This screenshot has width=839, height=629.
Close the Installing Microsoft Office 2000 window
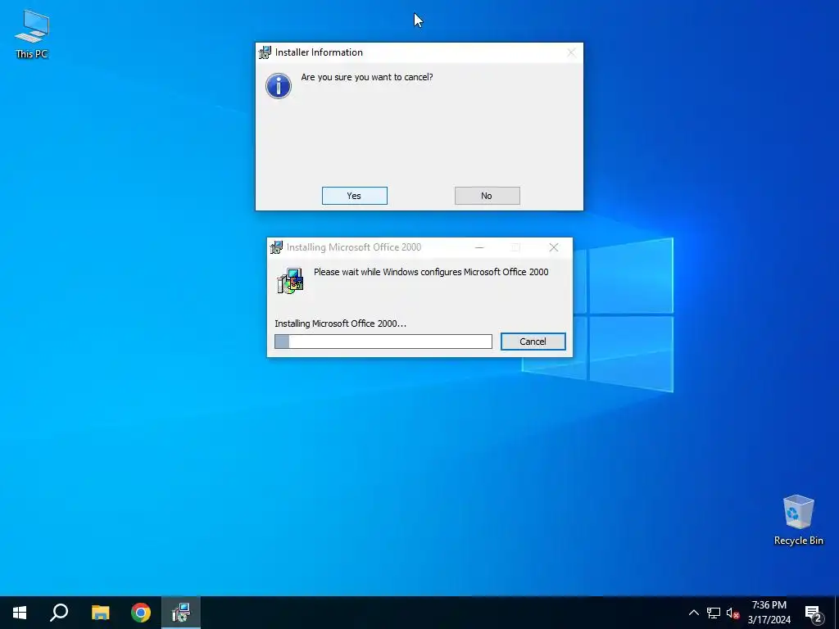(x=554, y=247)
